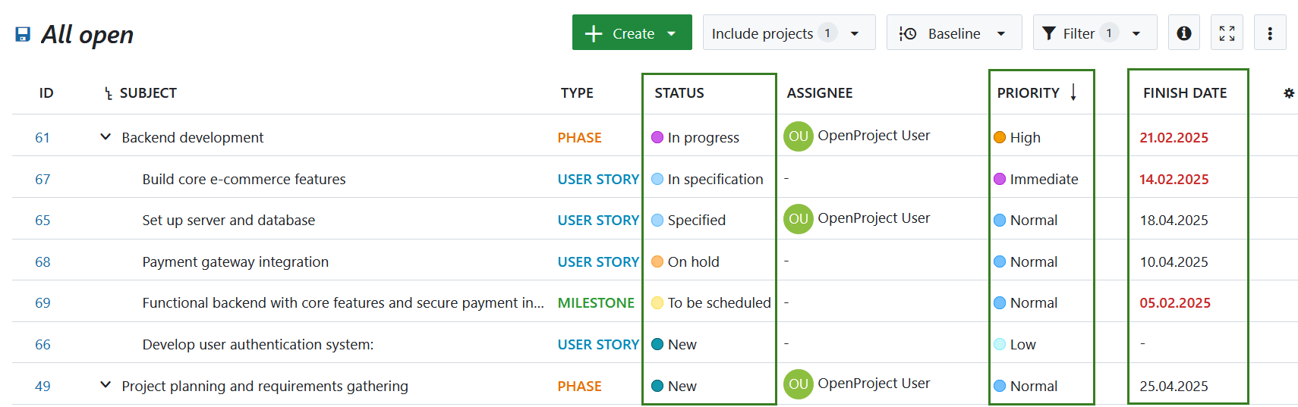Open the three-dot more actions menu
The height and width of the screenshot is (407, 1298).
coord(1270,33)
